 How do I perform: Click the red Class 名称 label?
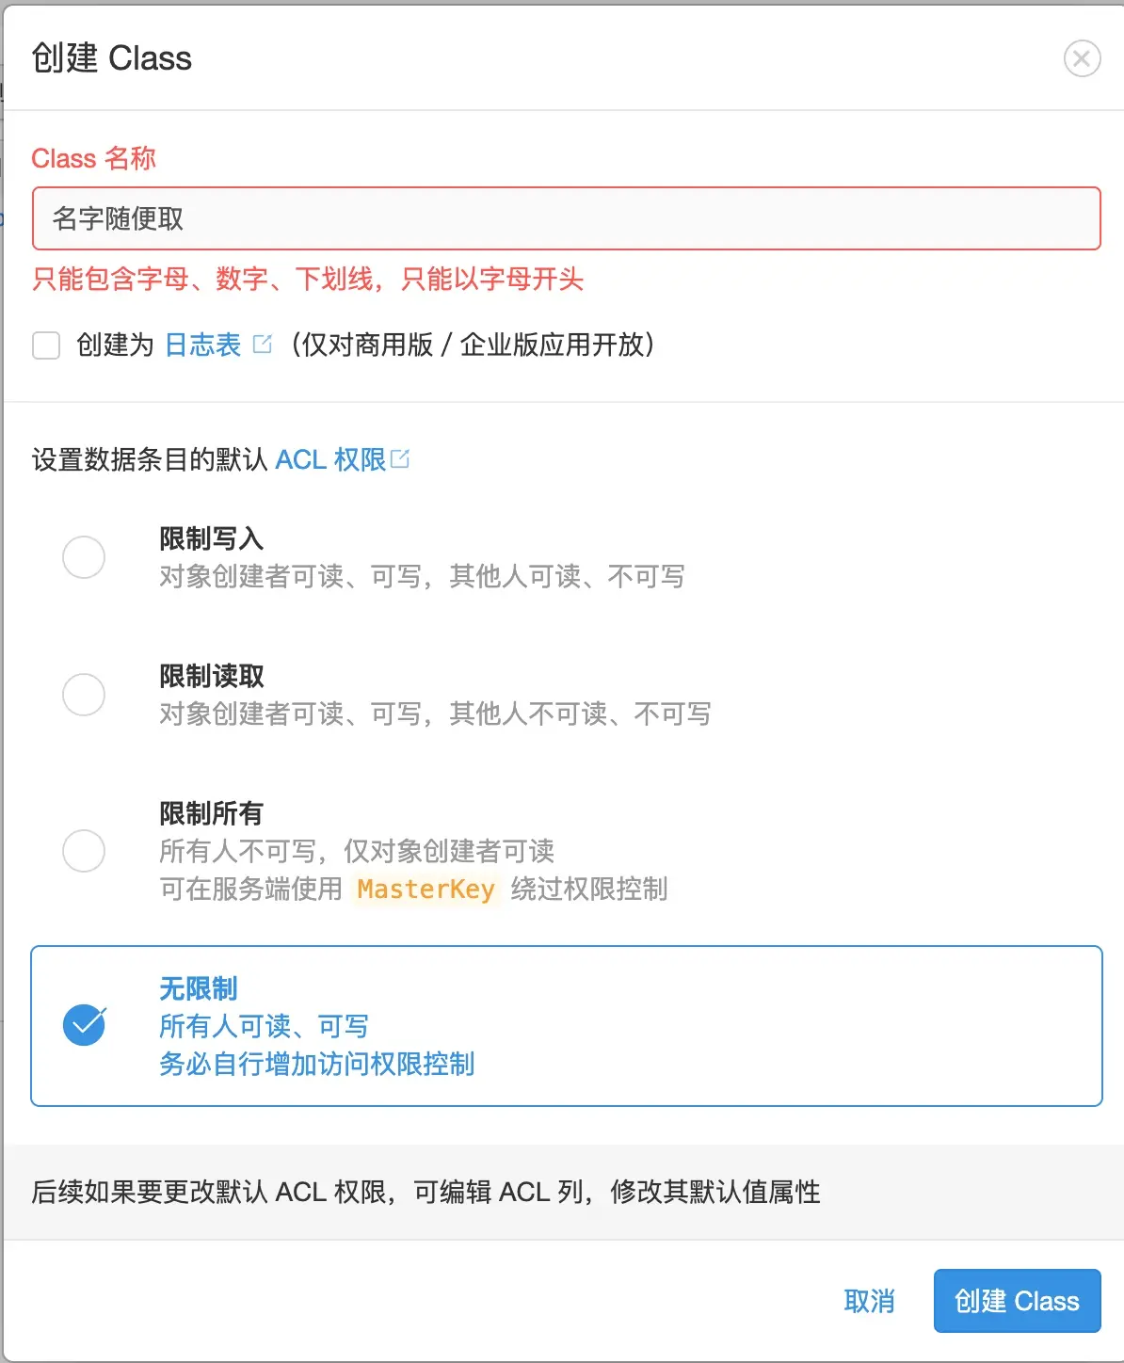[x=93, y=158]
